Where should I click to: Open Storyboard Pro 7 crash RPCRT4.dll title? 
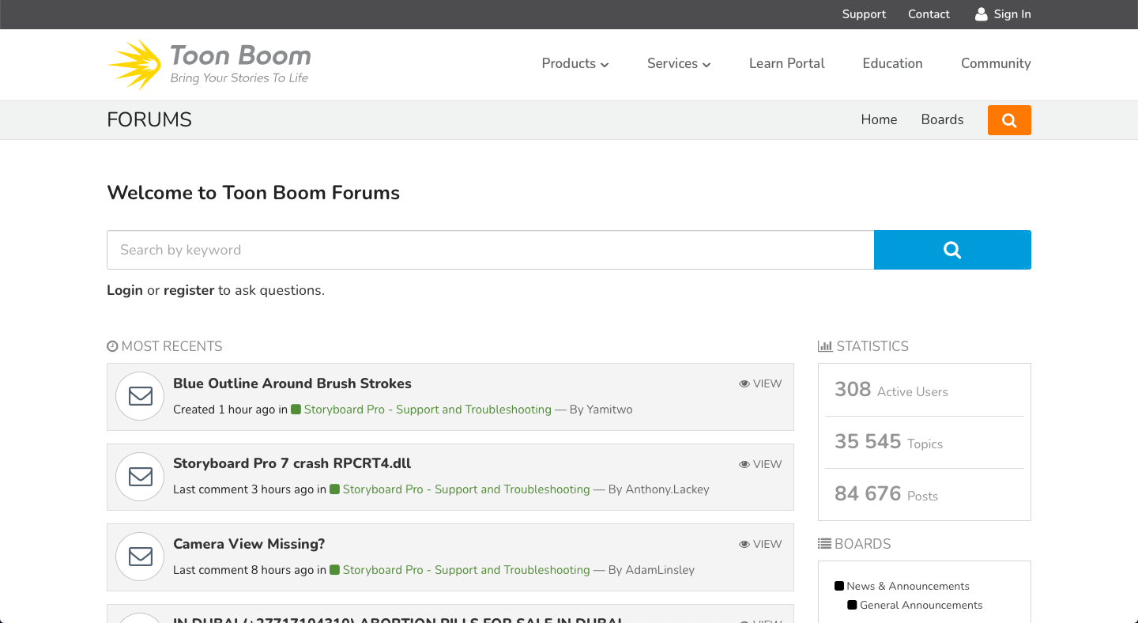(x=292, y=463)
